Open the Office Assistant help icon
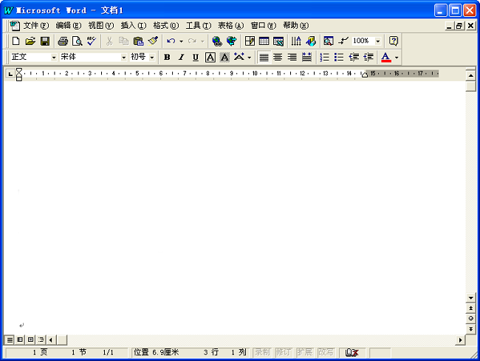The width and height of the screenshot is (480, 361). [394, 41]
